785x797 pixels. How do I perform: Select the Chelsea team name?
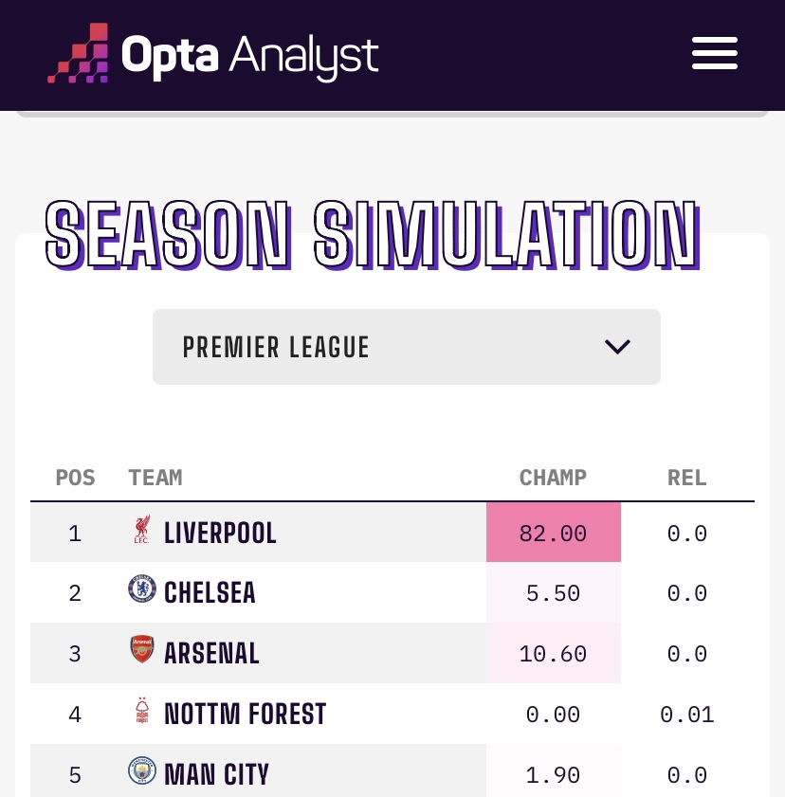(210, 593)
